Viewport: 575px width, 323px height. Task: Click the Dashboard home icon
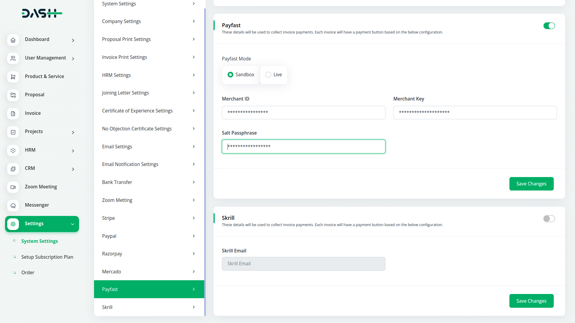click(13, 40)
